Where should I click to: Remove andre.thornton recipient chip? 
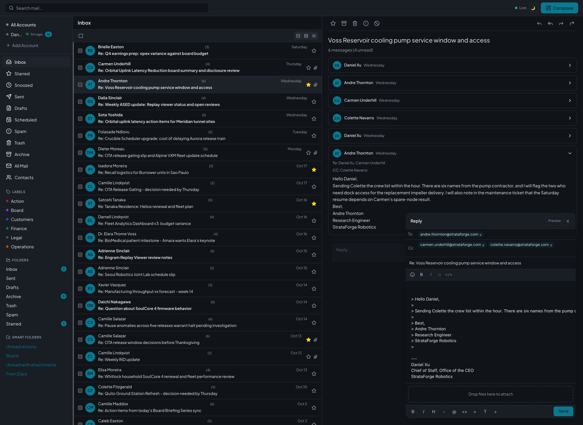pos(481,235)
